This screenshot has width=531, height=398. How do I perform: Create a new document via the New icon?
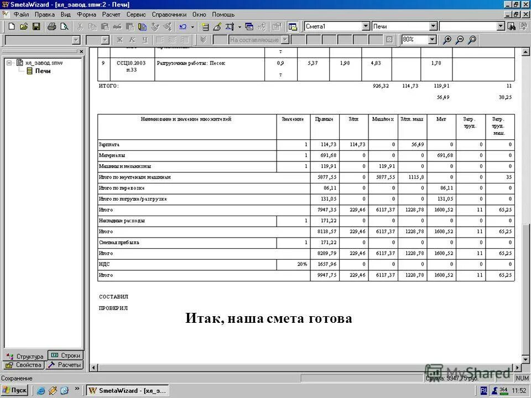tap(11, 26)
